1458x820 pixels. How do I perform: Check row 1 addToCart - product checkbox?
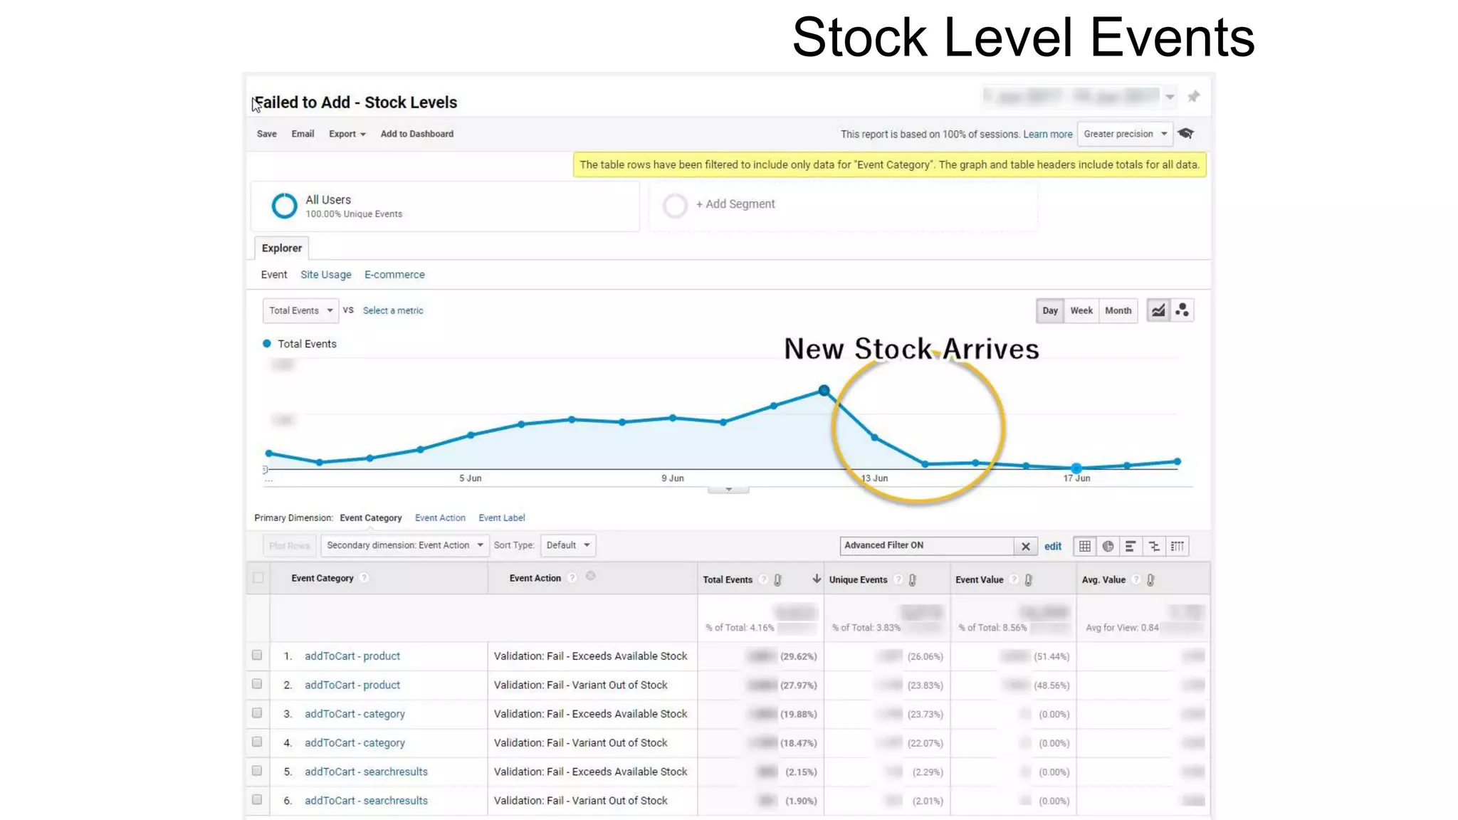point(257,656)
